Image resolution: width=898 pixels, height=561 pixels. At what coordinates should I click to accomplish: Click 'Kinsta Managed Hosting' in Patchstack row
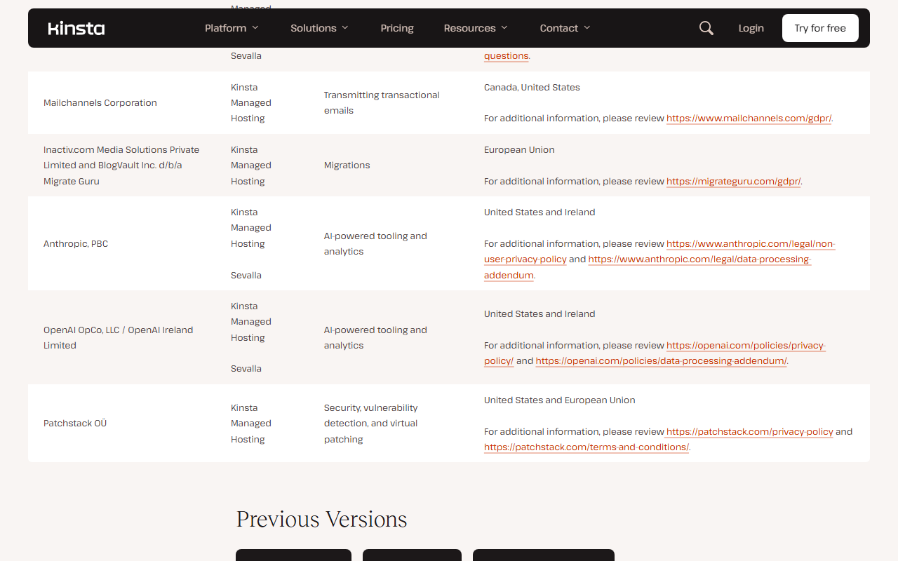(251, 424)
